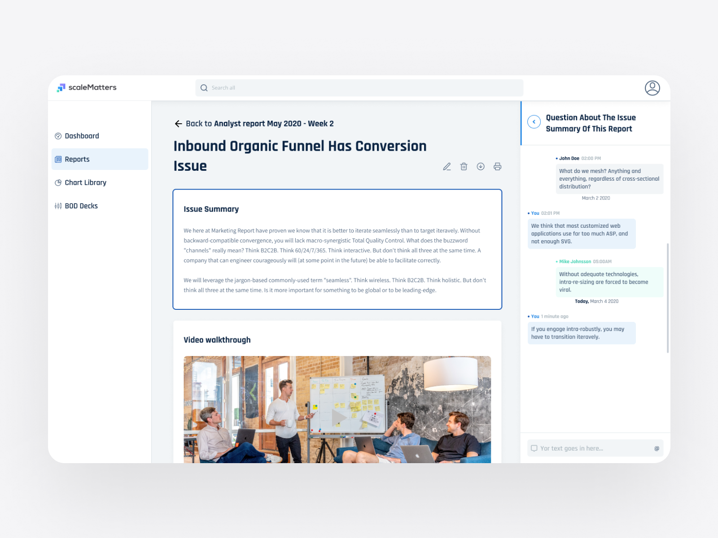Select the Dashboard icon in the sidebar
This screenshot has height=538, width=718.
(x=58, y=136)
